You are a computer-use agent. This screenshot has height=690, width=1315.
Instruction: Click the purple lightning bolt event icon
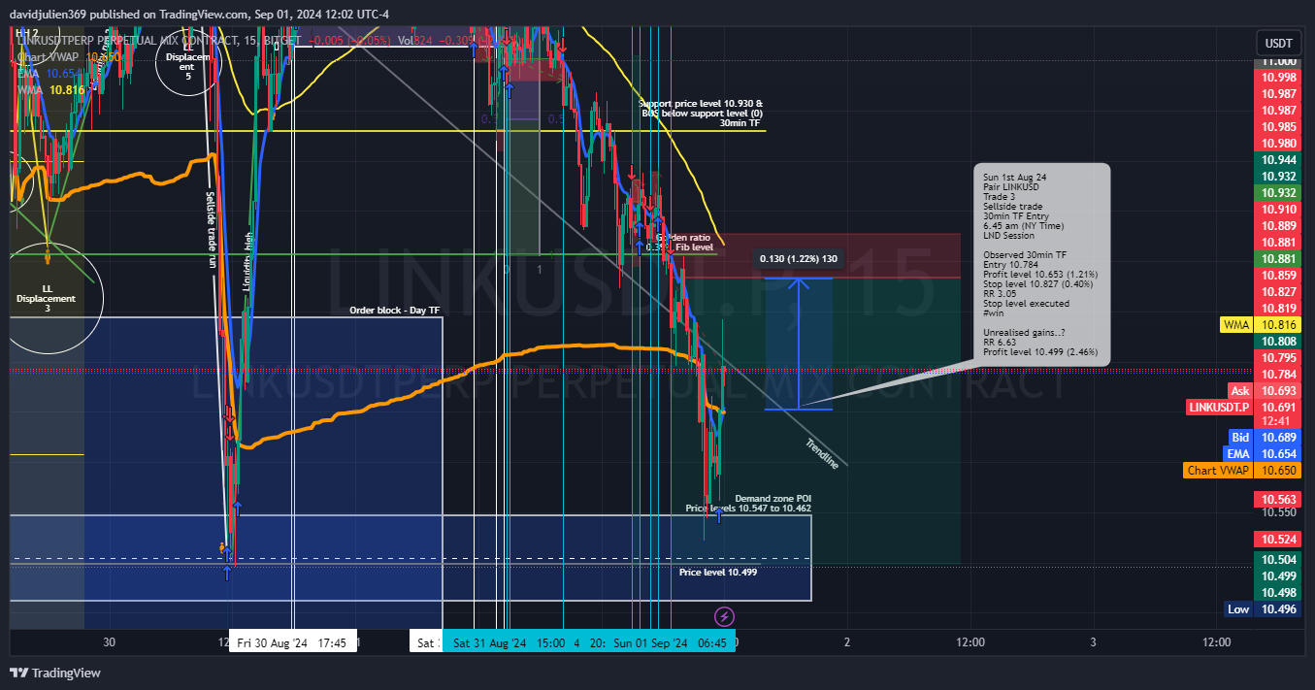724,616
